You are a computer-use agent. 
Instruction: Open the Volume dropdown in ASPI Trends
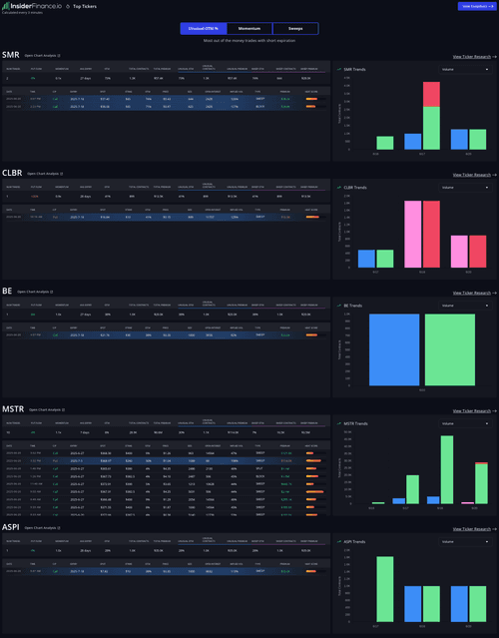coord(465,541)
